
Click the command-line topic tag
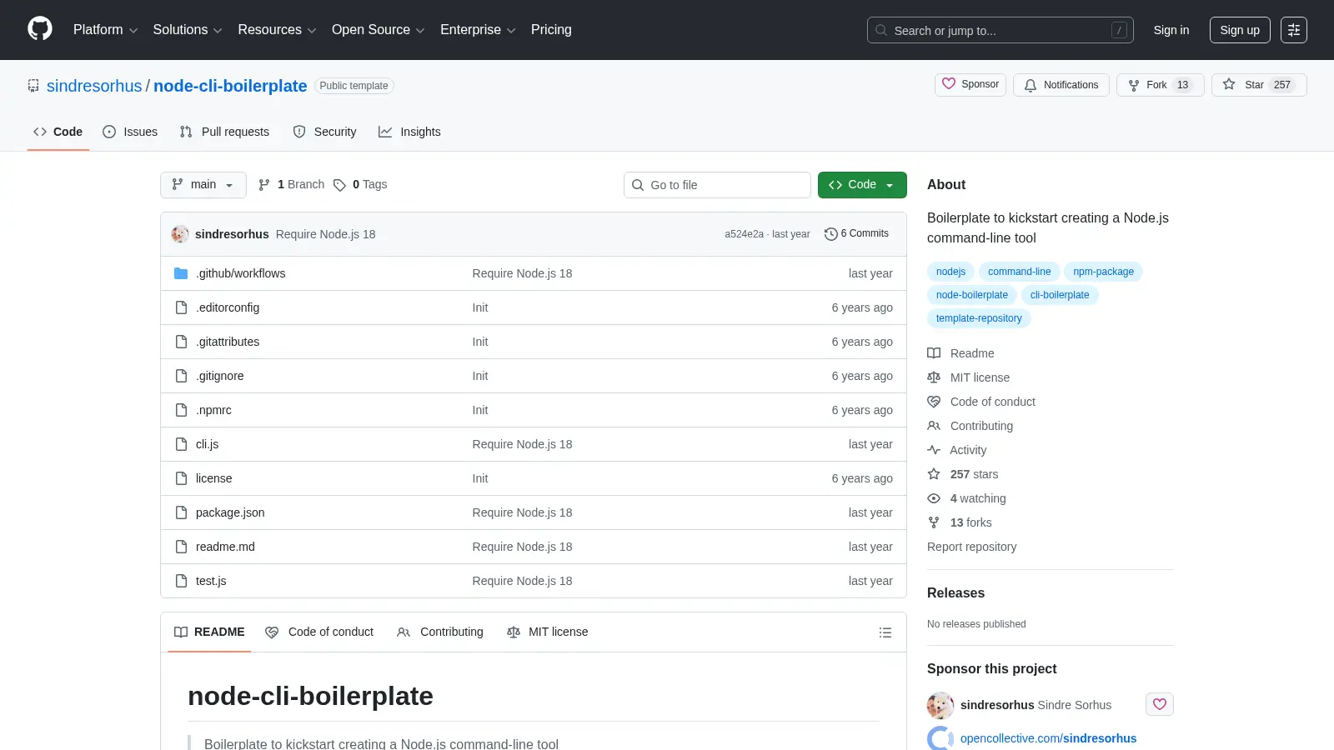(1019, 272)
